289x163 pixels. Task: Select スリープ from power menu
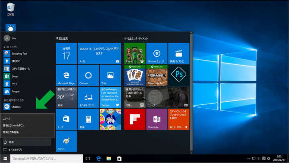tap(27, 118)
